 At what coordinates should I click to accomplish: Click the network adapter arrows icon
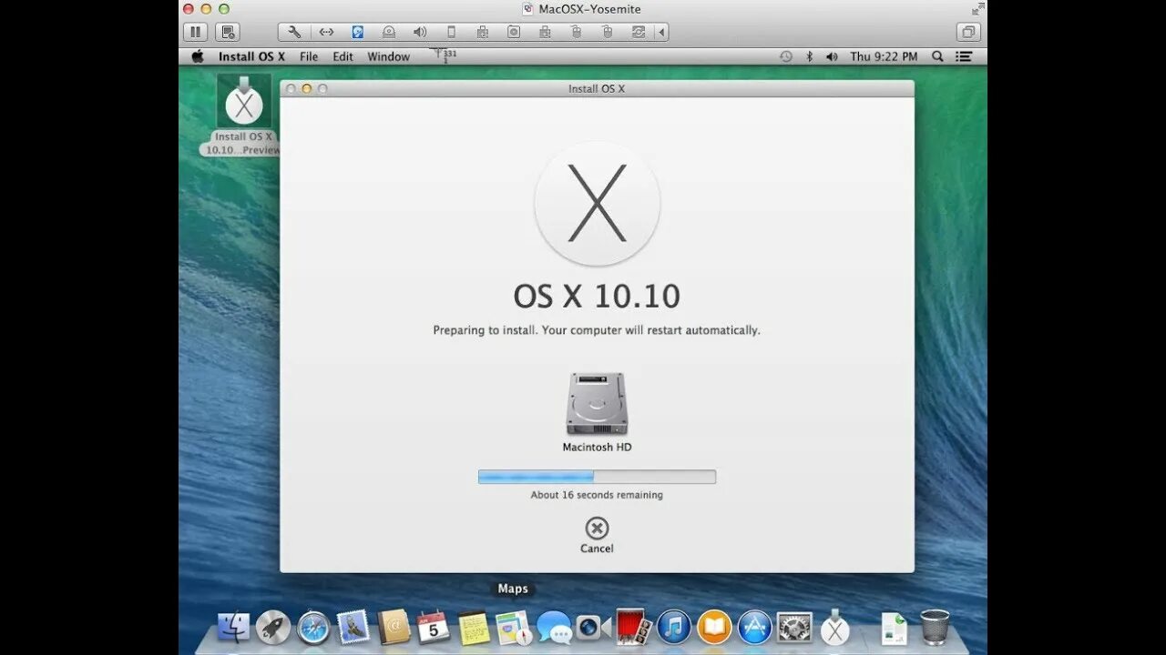pos(326,32)
